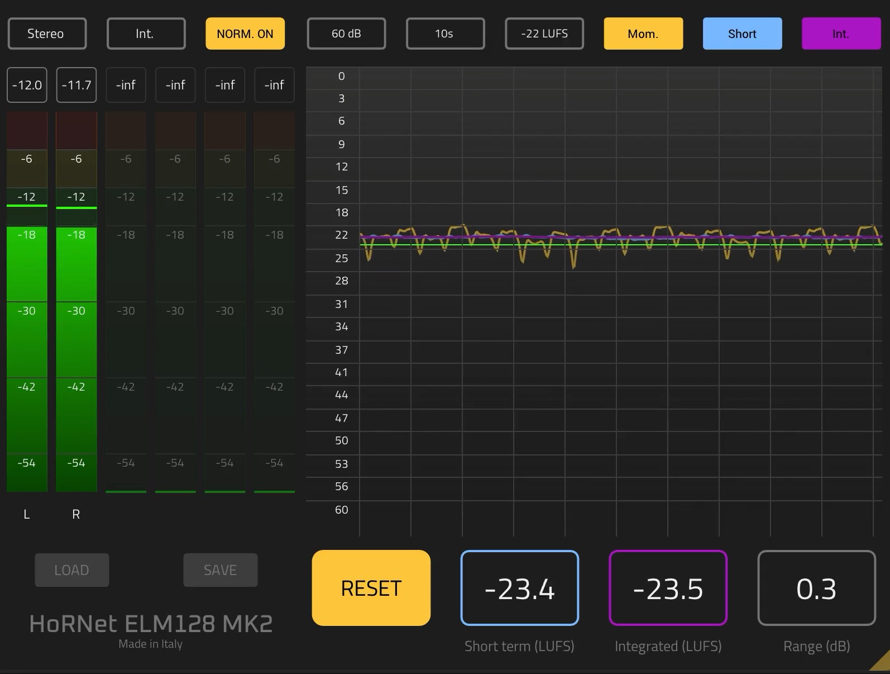Click the 22 label on graph scale
This screenshot has height=674, width=890.
341,235
